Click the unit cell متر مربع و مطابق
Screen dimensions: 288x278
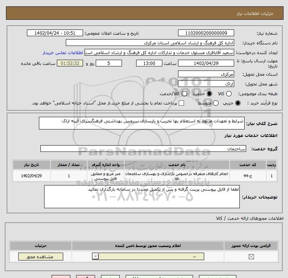(x=105, y=176)
